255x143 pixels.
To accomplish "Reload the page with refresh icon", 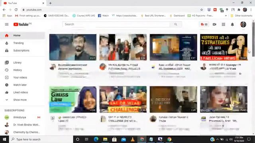I will 16,10.
